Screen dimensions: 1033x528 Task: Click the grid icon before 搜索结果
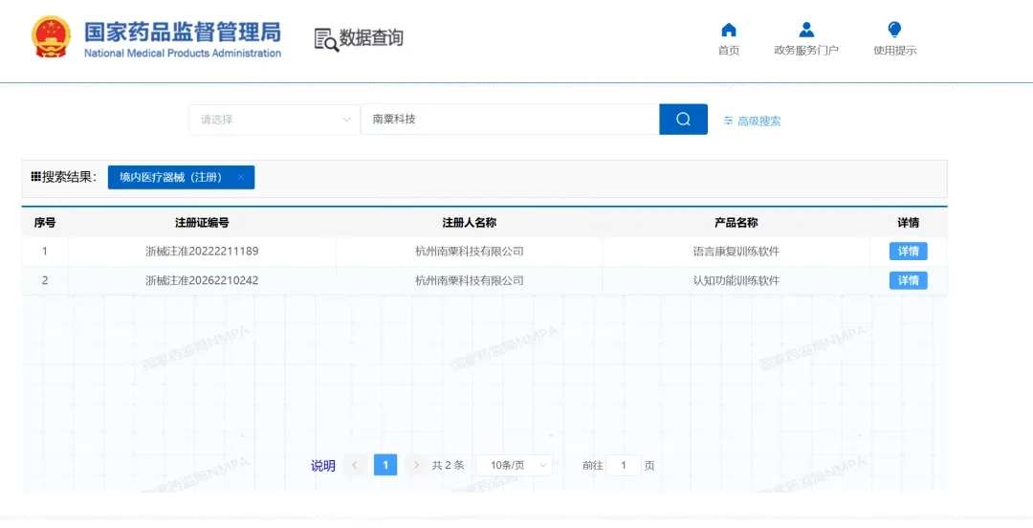coord(36,177)
